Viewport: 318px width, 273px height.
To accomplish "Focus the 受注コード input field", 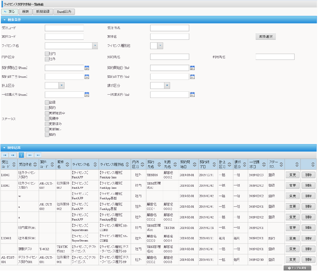I will pyautogui.click(x=64, y=28).
